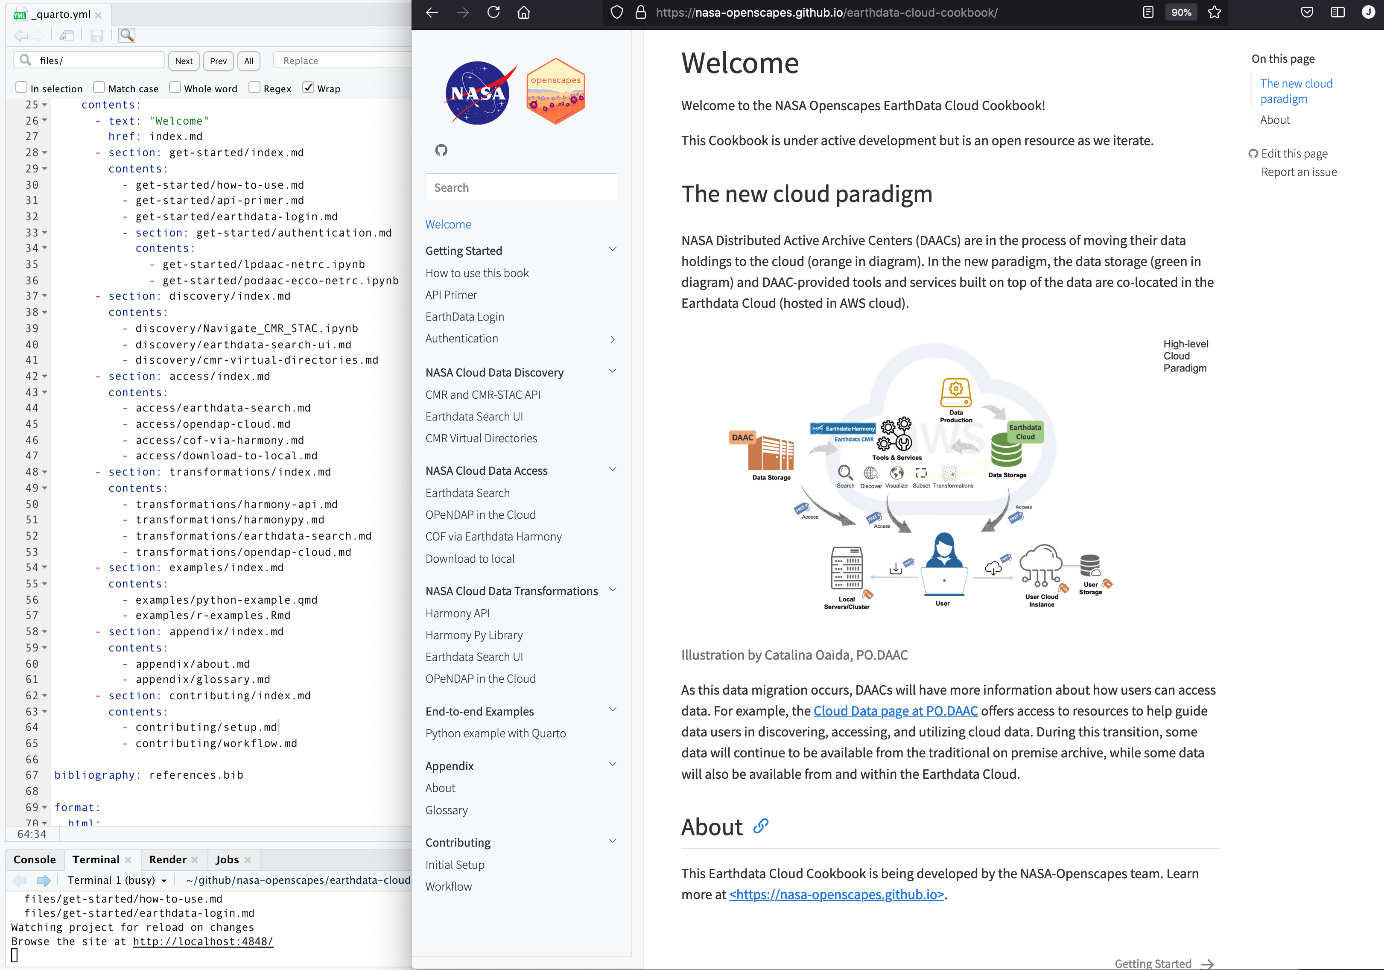Viewport: 1384px width, 970px height.
Task: Open the GitHub icon in sidebar
Action: click(x=441, y=150)
